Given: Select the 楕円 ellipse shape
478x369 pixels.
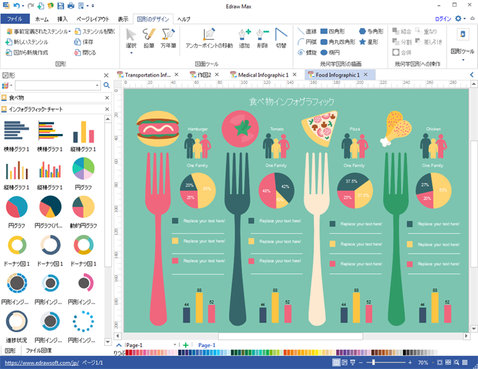Looking at the screenshot, I should coord(330,53).
